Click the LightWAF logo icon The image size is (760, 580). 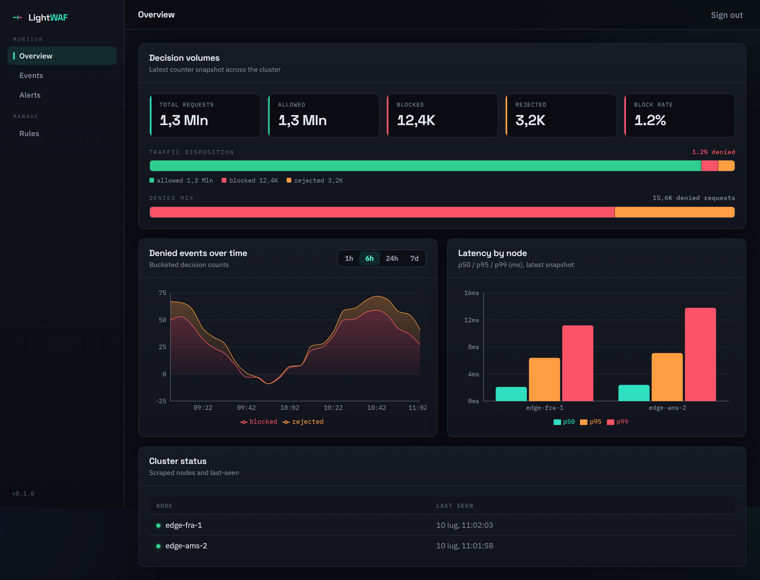(x=17, y=17)
